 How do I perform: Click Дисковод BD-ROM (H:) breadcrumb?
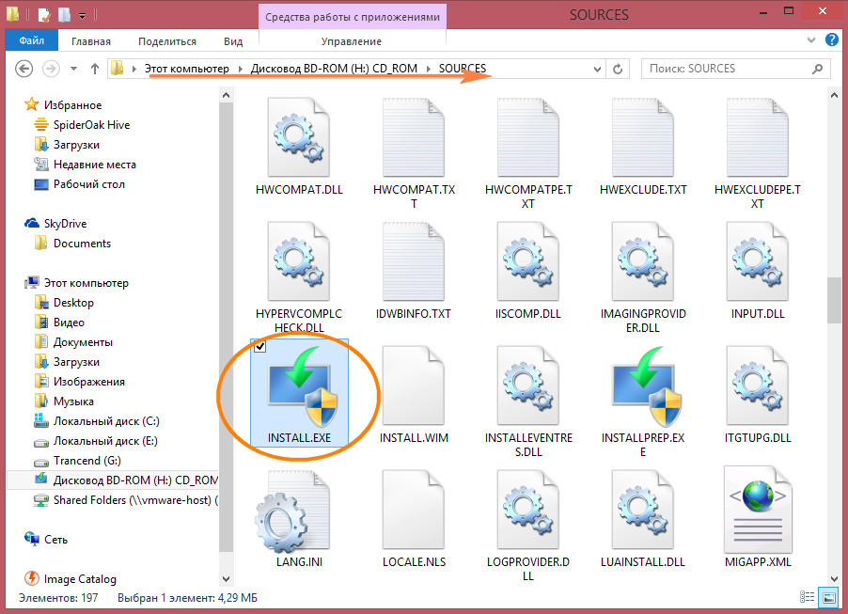click(334, 69)
